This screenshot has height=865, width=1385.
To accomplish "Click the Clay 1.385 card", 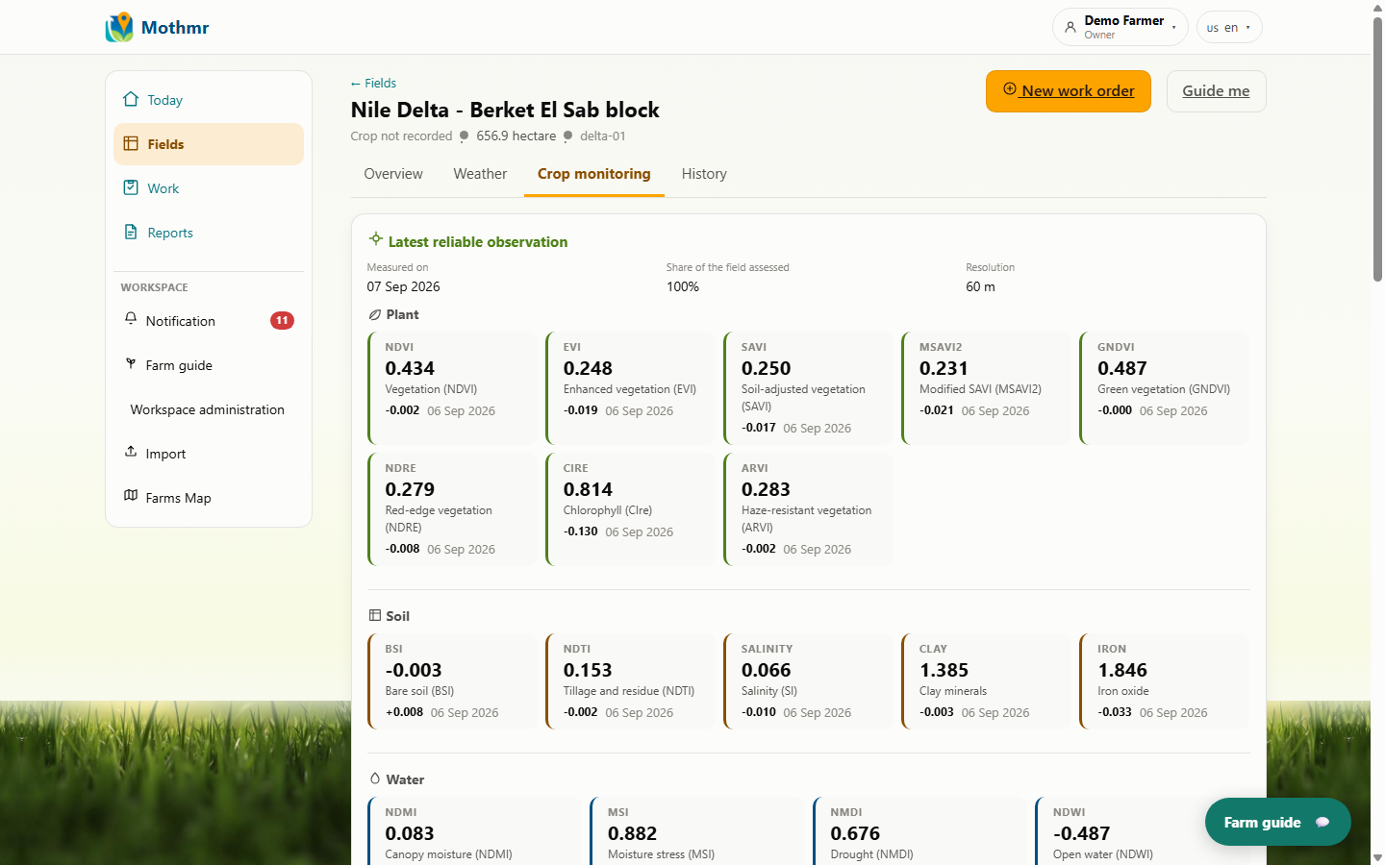I will tap(986, 681).
